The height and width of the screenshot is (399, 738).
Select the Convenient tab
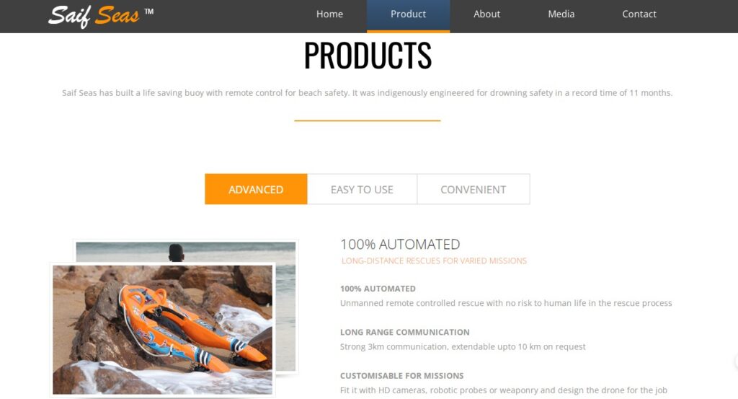pyautogui.click(x=474, y=189)
